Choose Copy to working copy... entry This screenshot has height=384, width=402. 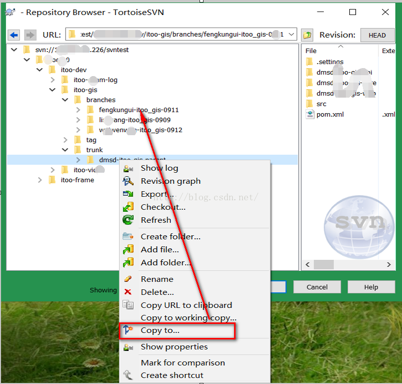[x=188, y=318]
